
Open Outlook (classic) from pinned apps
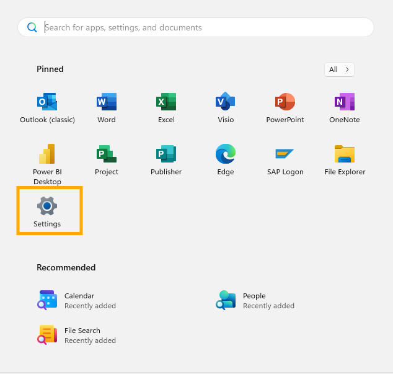(47, 108)
